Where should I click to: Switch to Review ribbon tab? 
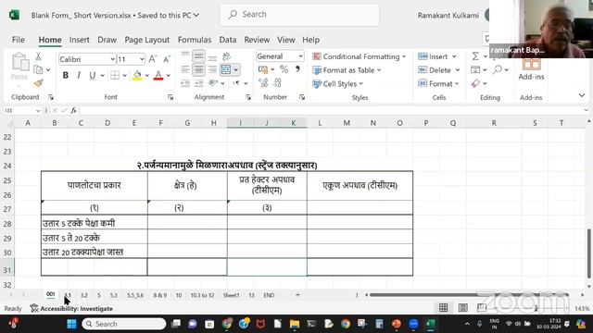[257, 40]
